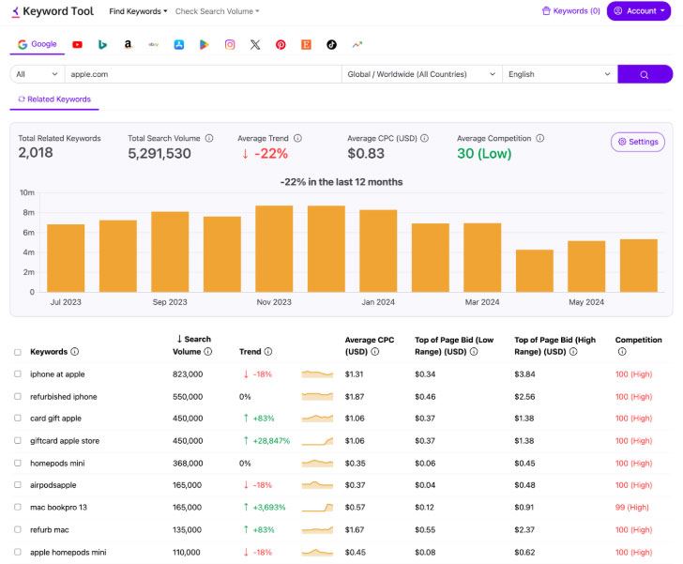Screen dimensions: 683x564
Task: Check the box for 'homepods mini'
Action: 18,463
